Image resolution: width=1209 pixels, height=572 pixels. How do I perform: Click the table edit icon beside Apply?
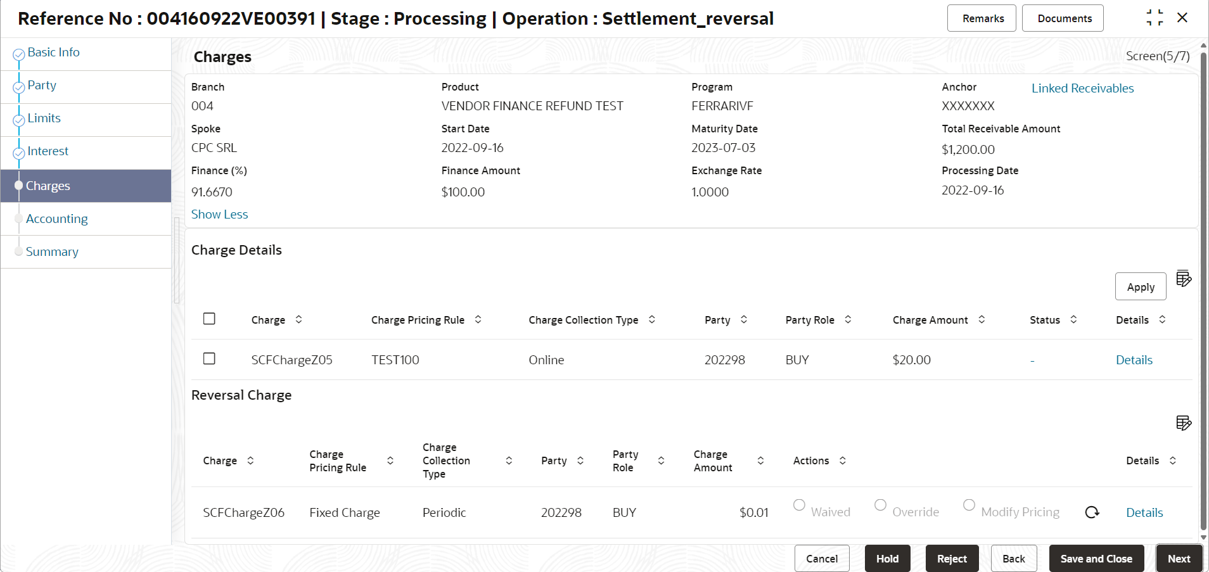[x=1183, y=279]
